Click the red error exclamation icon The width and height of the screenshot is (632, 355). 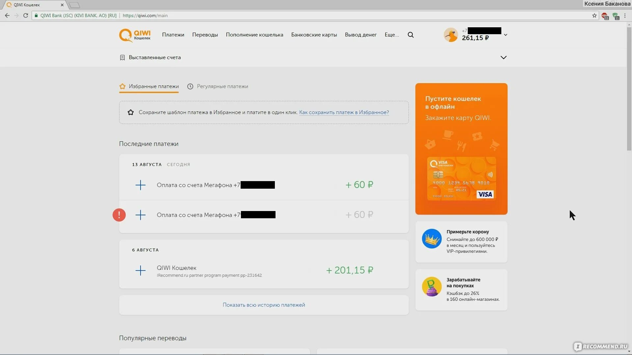click(119, 215)
